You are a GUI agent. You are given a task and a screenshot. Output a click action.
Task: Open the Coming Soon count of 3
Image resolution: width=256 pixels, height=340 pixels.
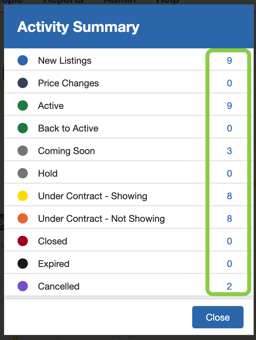tap(229, 151)
